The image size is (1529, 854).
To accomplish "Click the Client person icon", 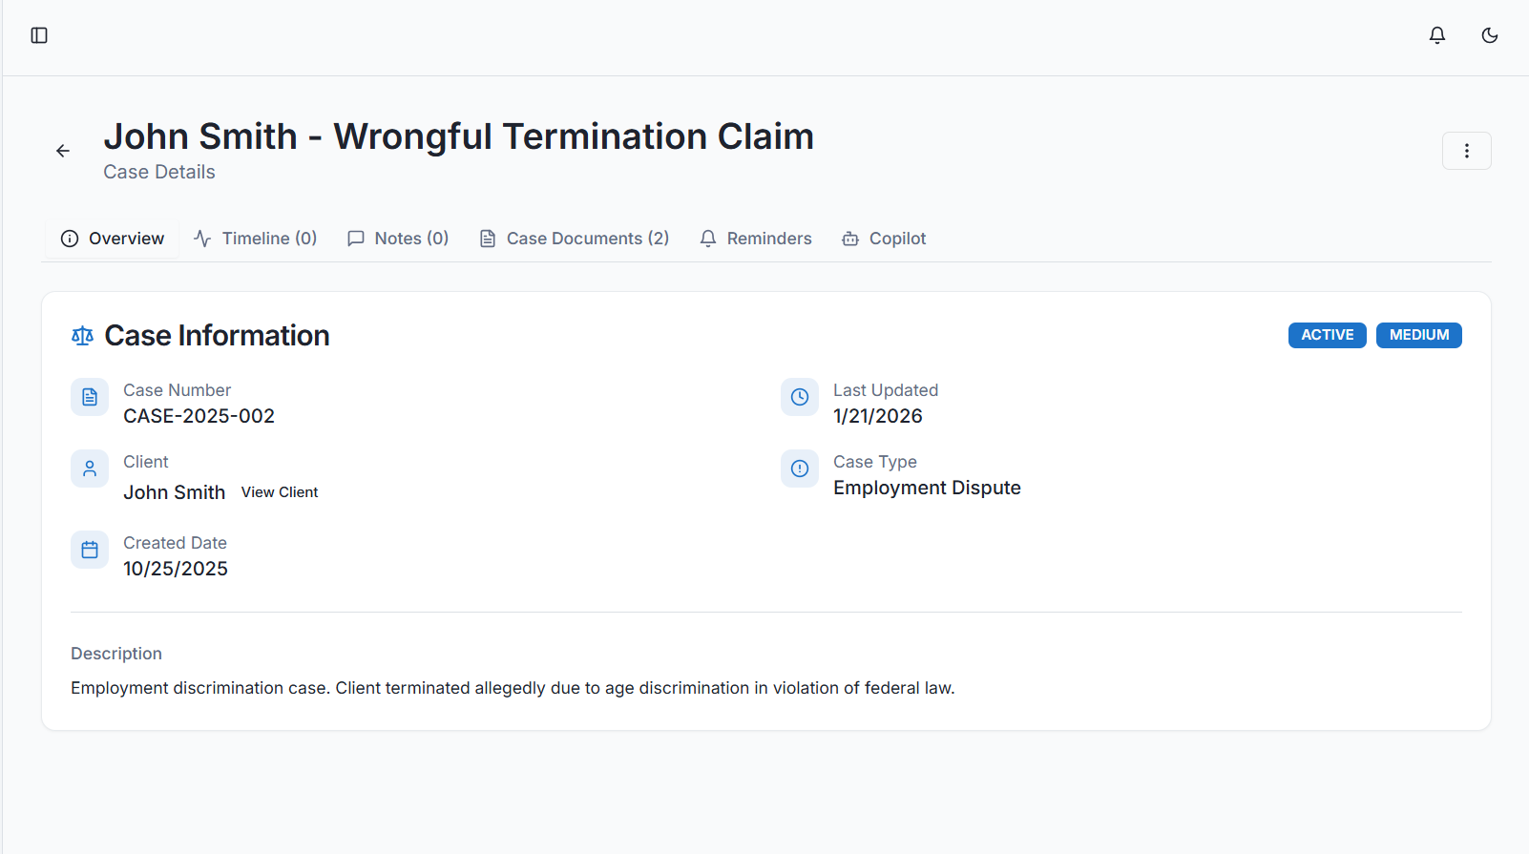I will (90, 469).
